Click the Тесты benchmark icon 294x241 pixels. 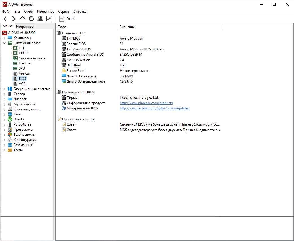pyautogui.click(x=10, y=150)
